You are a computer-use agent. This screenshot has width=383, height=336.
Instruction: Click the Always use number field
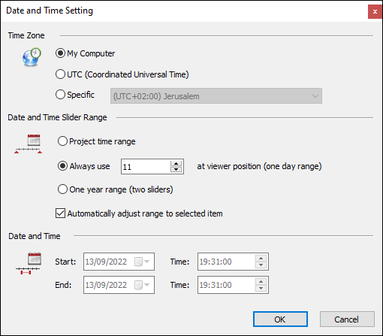(x=146, y=167)
